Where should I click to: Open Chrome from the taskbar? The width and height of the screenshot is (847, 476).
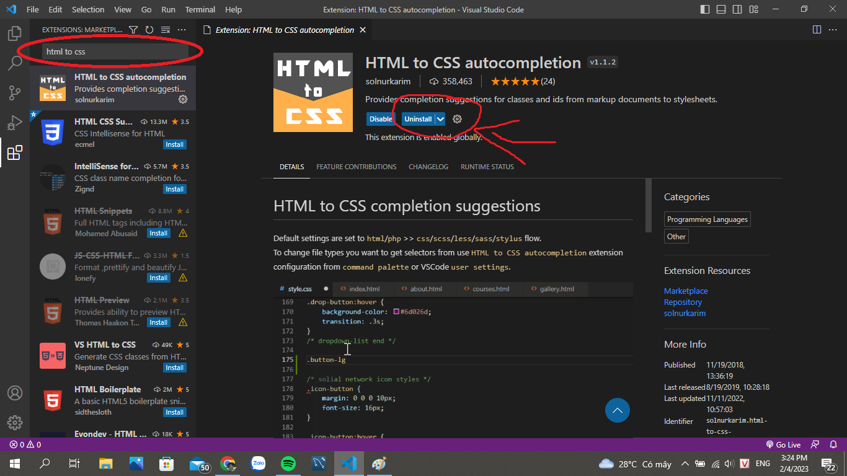click(x=228, y=463)
